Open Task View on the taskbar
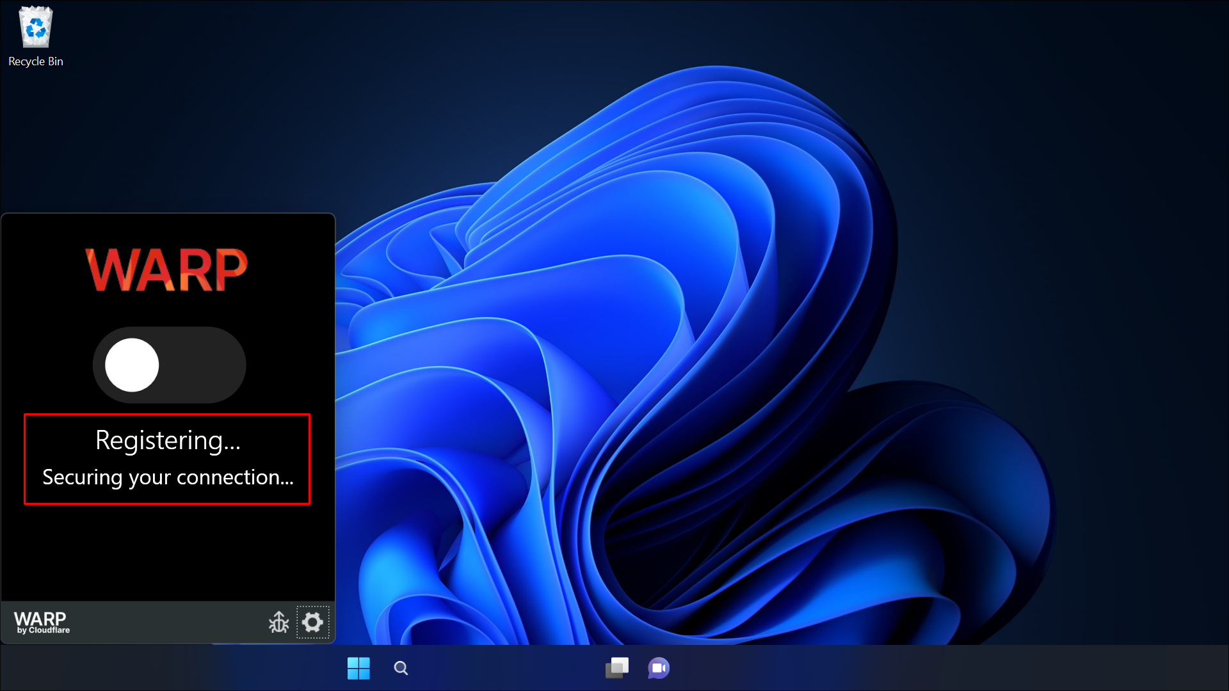 coord(617,668)
